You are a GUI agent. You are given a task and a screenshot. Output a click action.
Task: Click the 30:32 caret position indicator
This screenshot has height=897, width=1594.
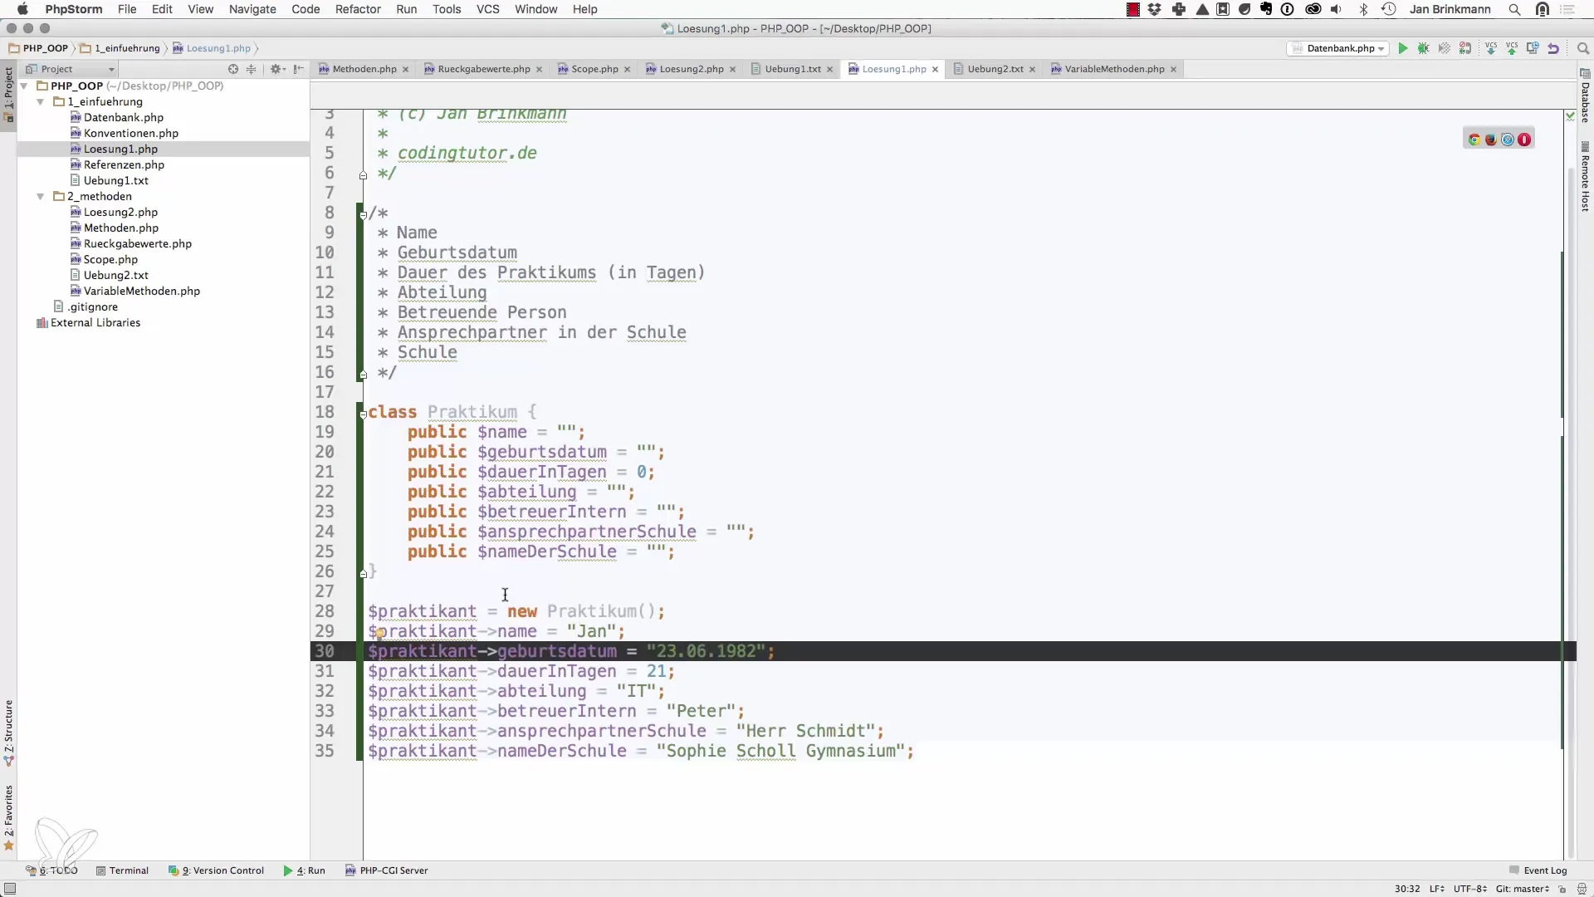tap(1407, 889)
